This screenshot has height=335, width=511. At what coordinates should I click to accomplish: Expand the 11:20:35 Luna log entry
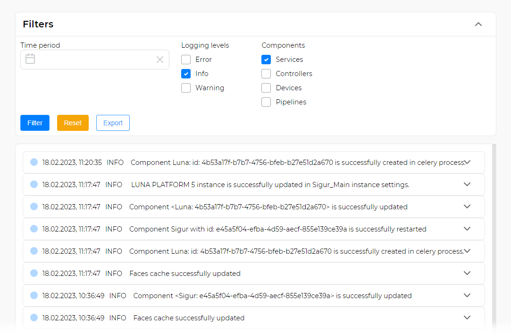pos(467,162)
